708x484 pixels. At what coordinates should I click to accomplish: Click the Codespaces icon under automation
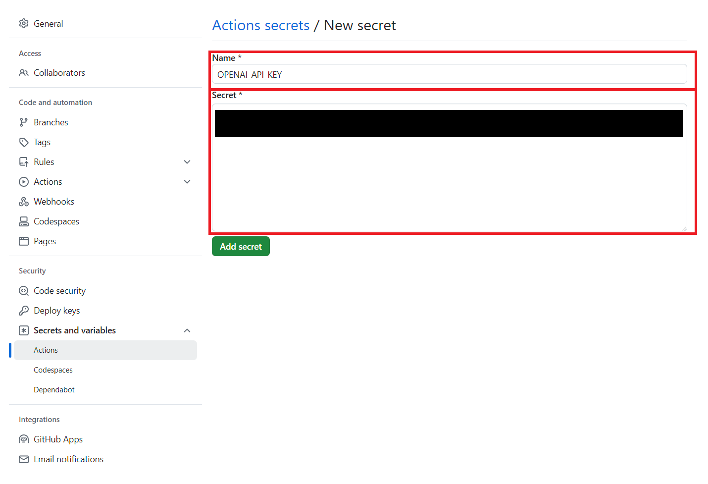coord(24,221)
